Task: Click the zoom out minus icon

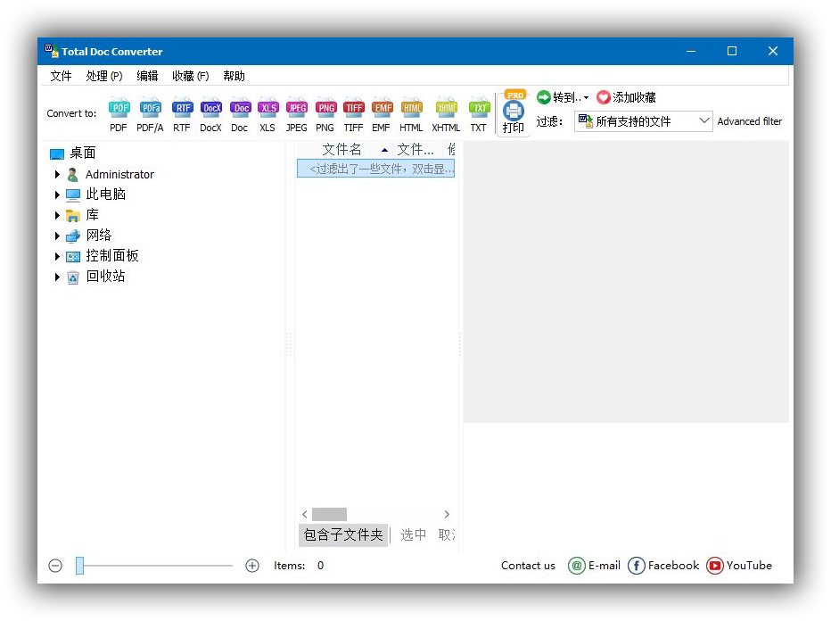Action: point(55,566)
